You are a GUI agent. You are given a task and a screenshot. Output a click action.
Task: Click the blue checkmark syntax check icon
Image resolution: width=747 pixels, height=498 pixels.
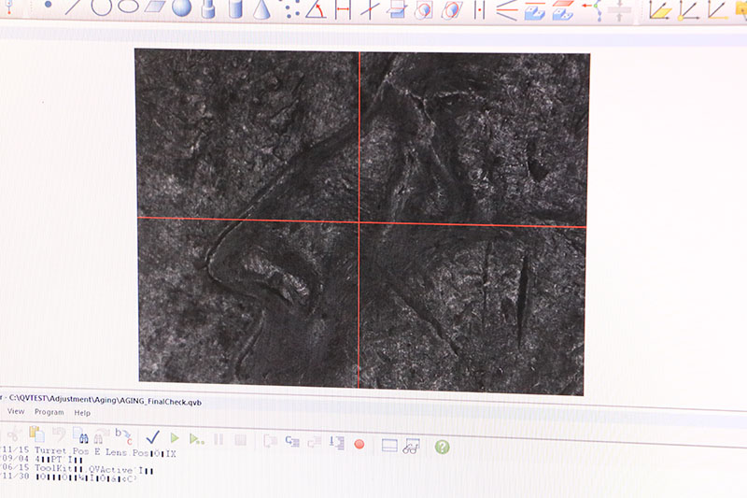point(152,437)
